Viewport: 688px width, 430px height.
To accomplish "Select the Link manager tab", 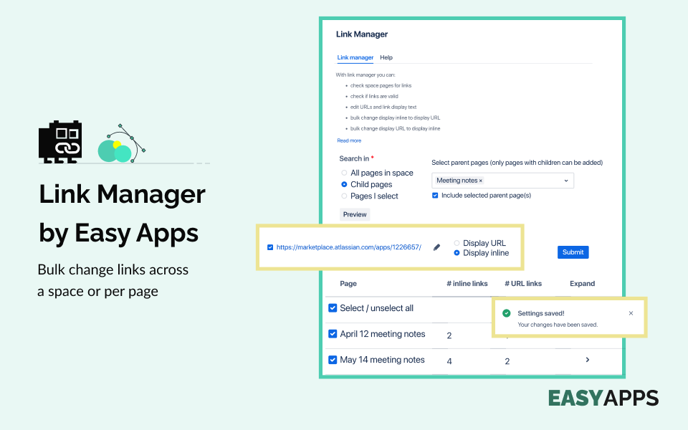I will tap(355, 57).
